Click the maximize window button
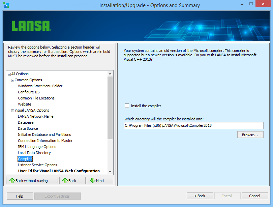The height and width of the screenshot is (207, 273). click(x=251, y=4)
